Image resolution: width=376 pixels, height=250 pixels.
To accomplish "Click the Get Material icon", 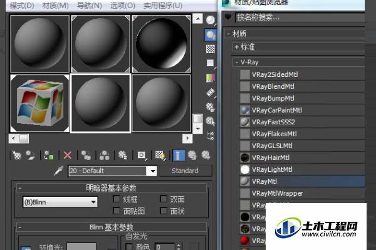I will coord(17,155).
